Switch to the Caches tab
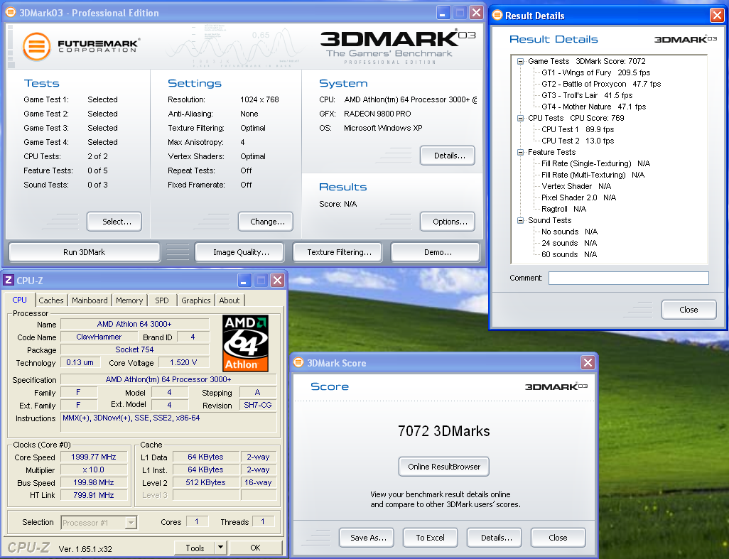This screenshot has height=559, width=729. tap(51, 300)
